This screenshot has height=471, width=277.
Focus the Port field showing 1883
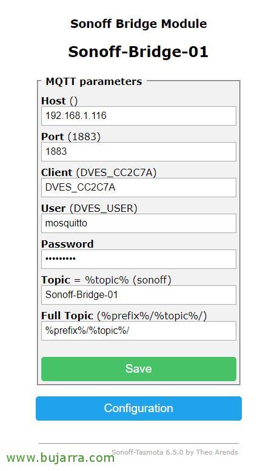139,151
